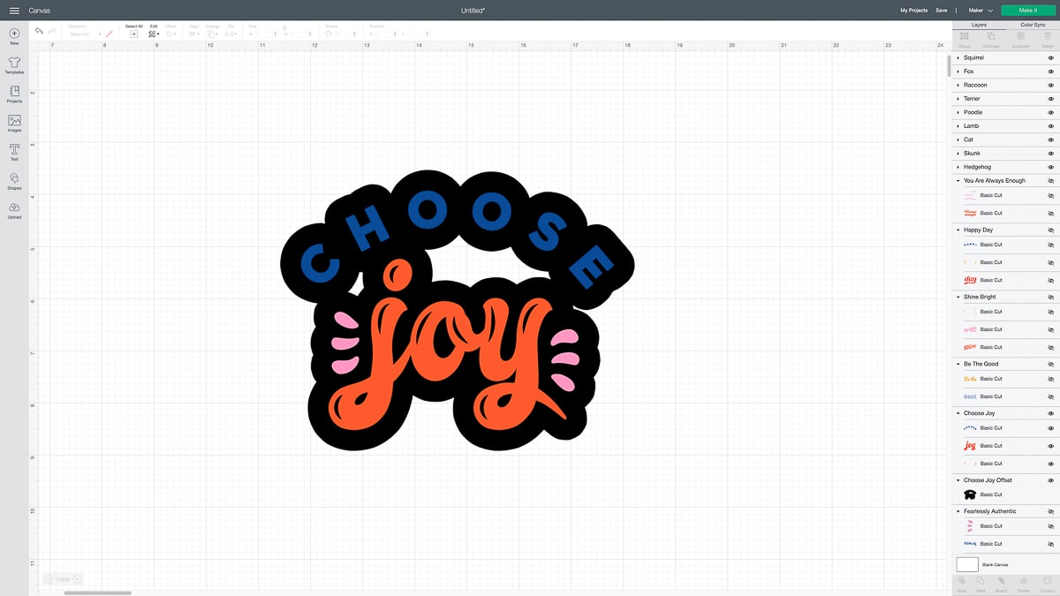Switch to the Color Sync tab
1060x596 pixels.
1033,25
